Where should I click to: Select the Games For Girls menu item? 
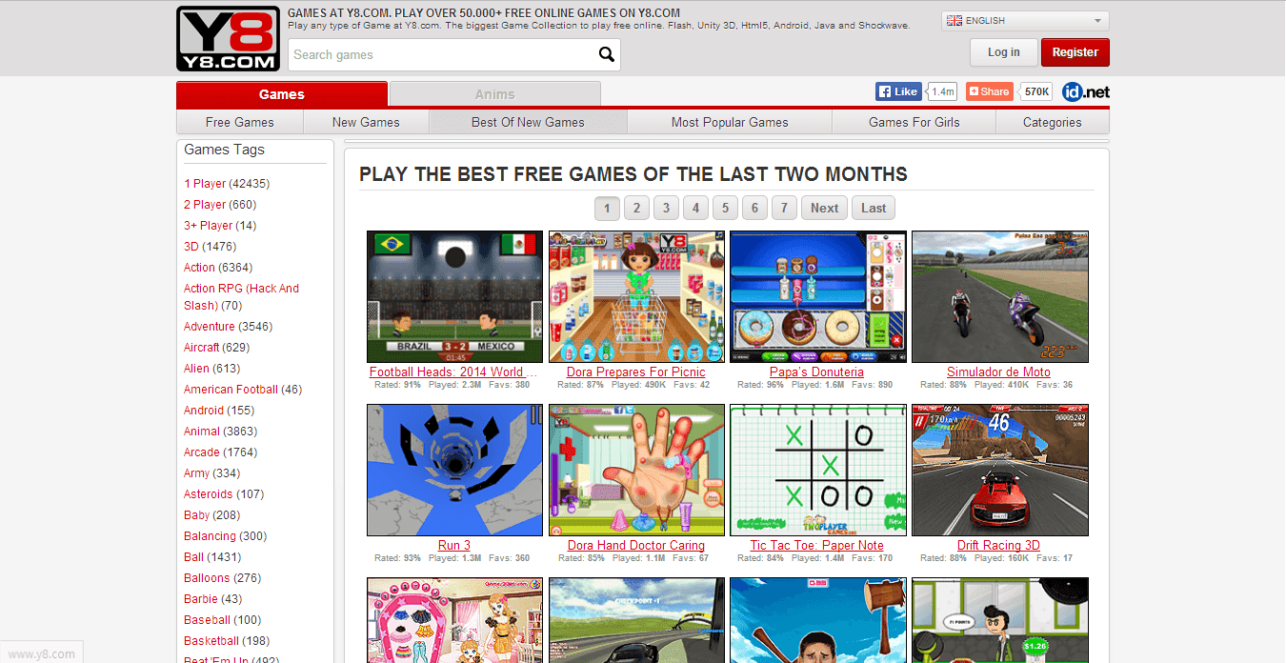(914, 122)
